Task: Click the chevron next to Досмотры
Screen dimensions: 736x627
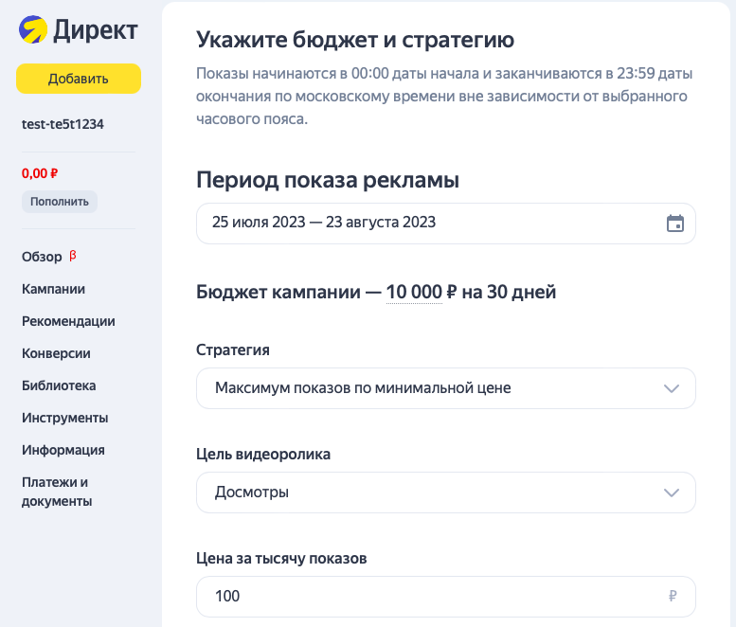Action: click(672, 493)
